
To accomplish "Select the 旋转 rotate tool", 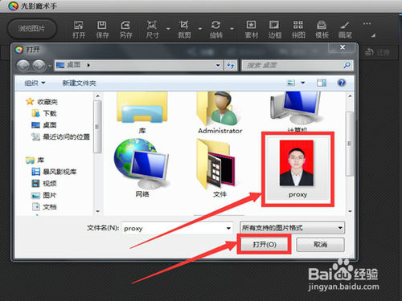I will coord(215,30).
